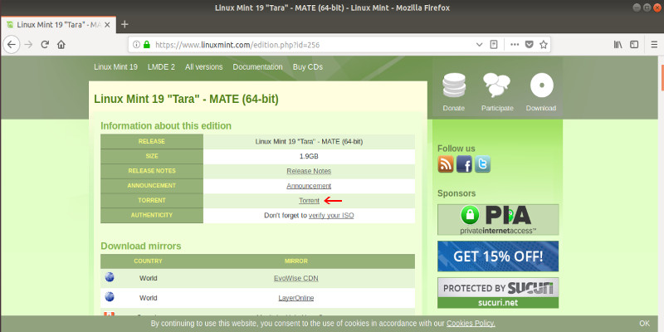Open the All versions menu item
The image size is (664, 332).
pos(203,67)
